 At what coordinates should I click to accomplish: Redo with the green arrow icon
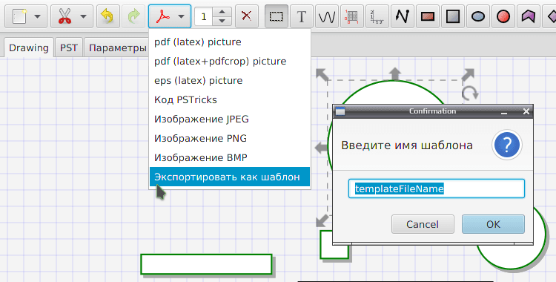pyautogui.click(x=133, y=16)
